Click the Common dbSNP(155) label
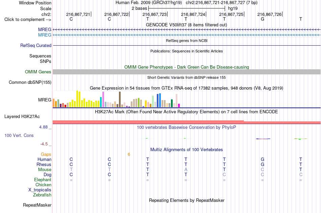Screen dimensions: 321x213 30,82
